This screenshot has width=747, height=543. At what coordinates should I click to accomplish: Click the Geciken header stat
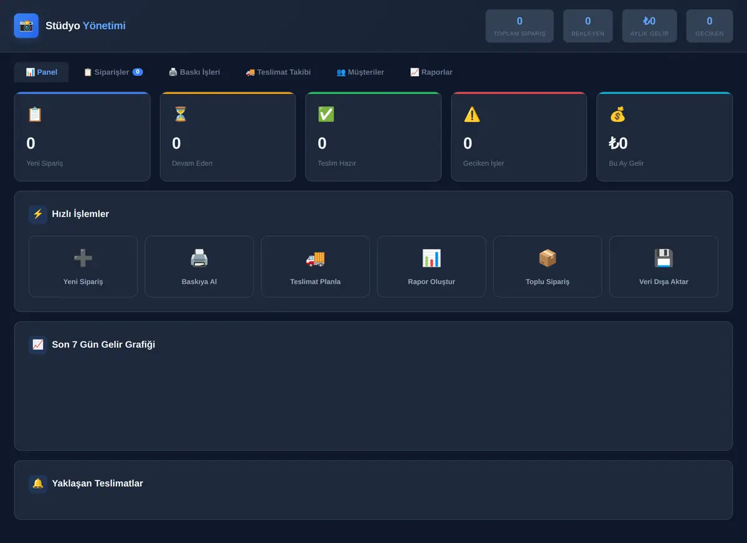pyautogui.click(x=710, y=26)
